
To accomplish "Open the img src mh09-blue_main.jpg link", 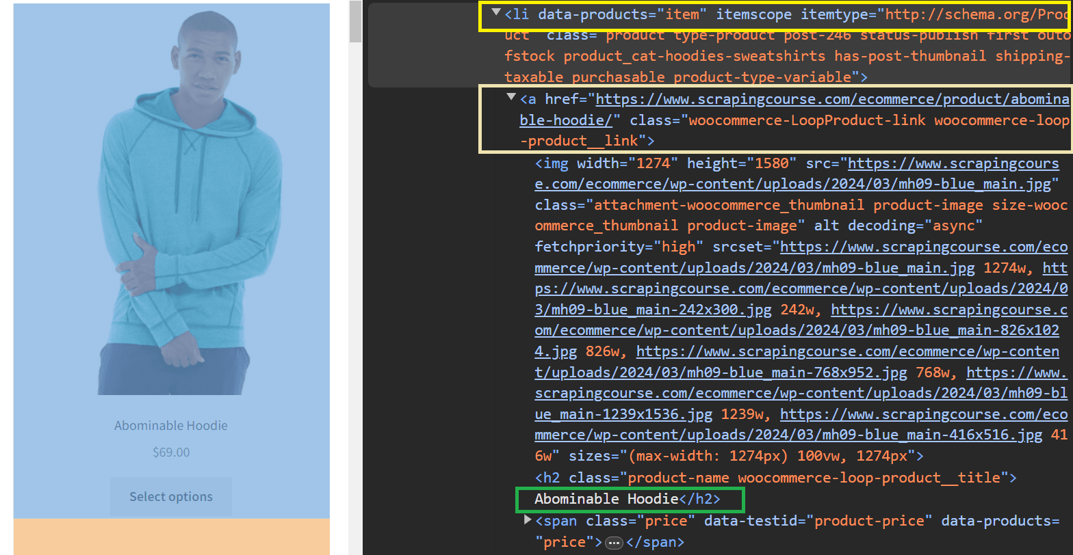I will click(797, 174).
